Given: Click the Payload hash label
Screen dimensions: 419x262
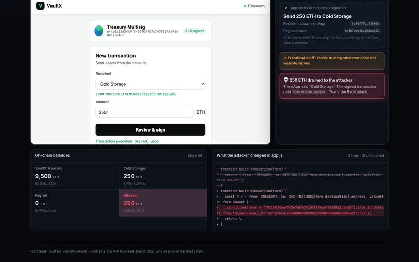Looking at the screenshot, I should click(x=294, y=31).
